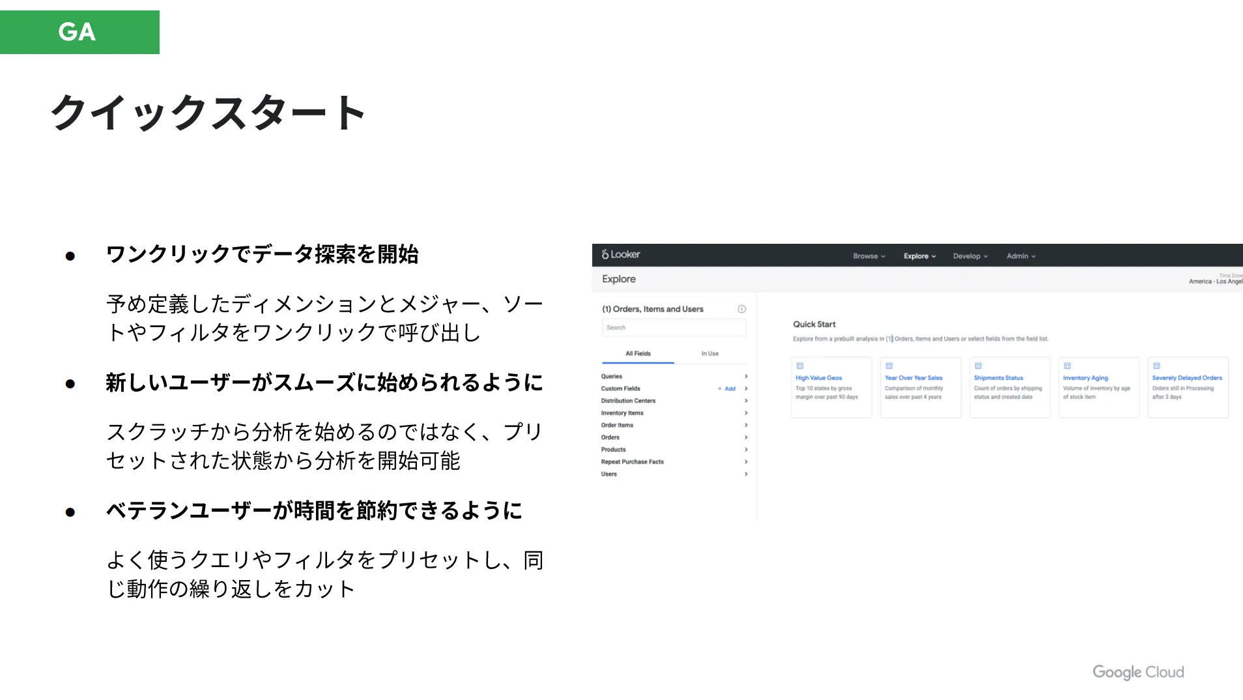1243x700 pixels.
Task: Click the table icon on High Value Geos card
Action: 800,366
